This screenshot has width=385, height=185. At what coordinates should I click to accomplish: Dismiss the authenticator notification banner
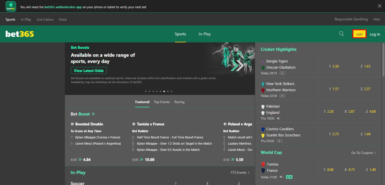pos(380,6)
